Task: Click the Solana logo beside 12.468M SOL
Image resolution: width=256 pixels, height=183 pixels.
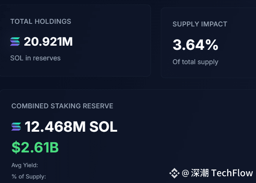Action: pos(16,127)
